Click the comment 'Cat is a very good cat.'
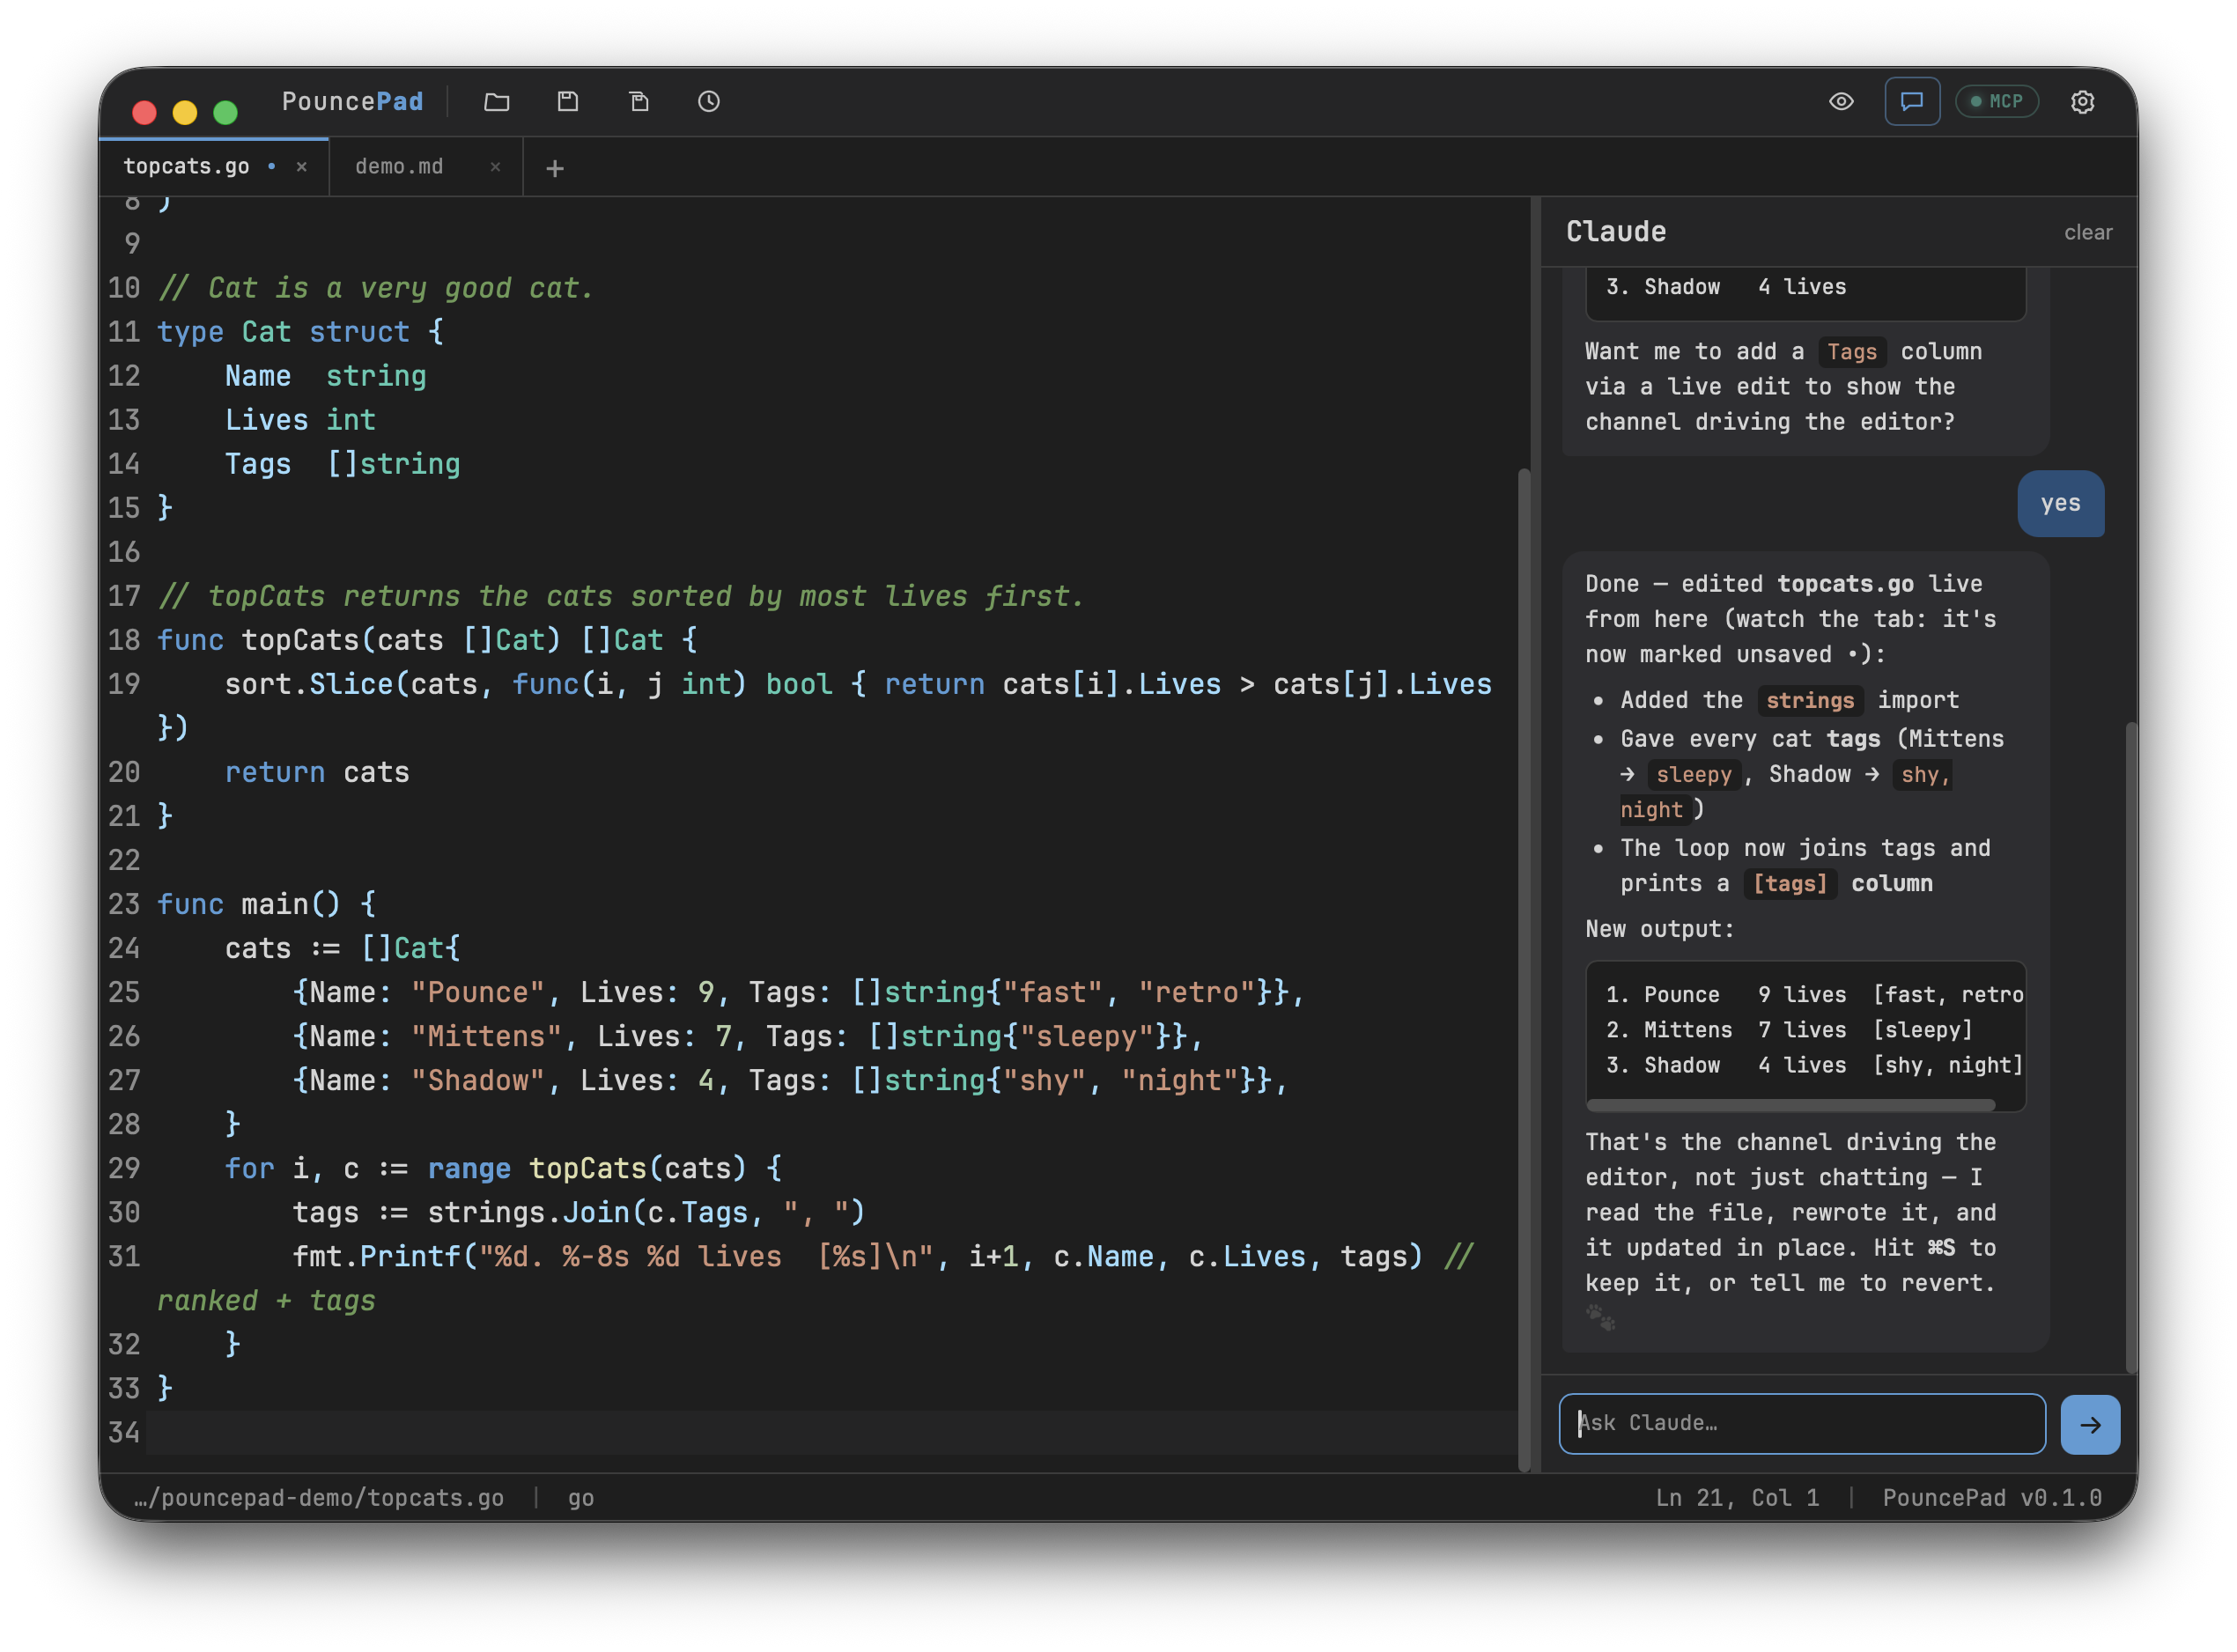The height and width of the screenshot is (1652, 2237). 376,288
